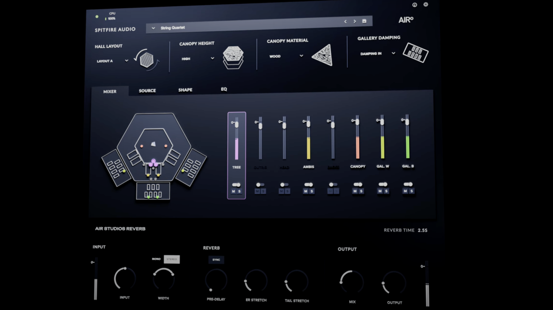Switch to the Shape tab
553x310 pixels.
tap(185, 90)
